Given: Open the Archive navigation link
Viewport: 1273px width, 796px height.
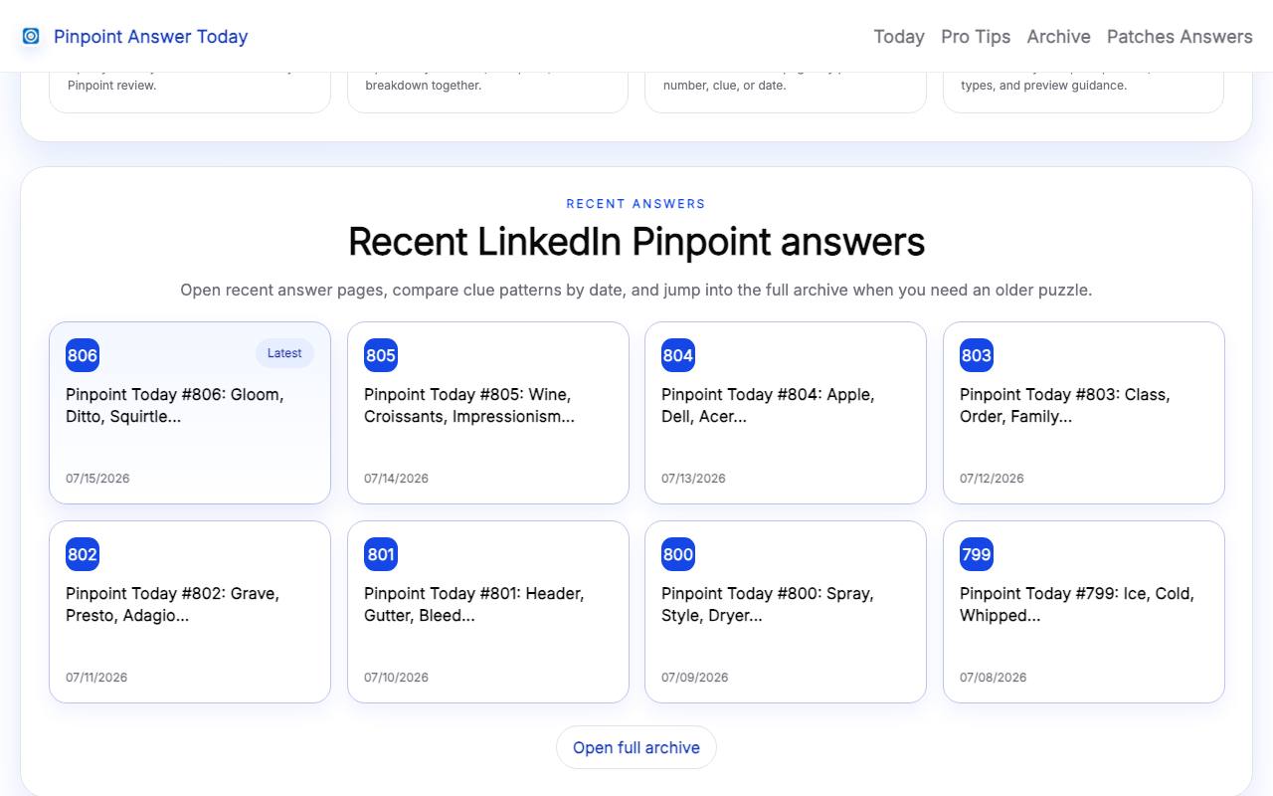Looking at the screenshot, I should pyautogui.click(x=1058, y=36).
